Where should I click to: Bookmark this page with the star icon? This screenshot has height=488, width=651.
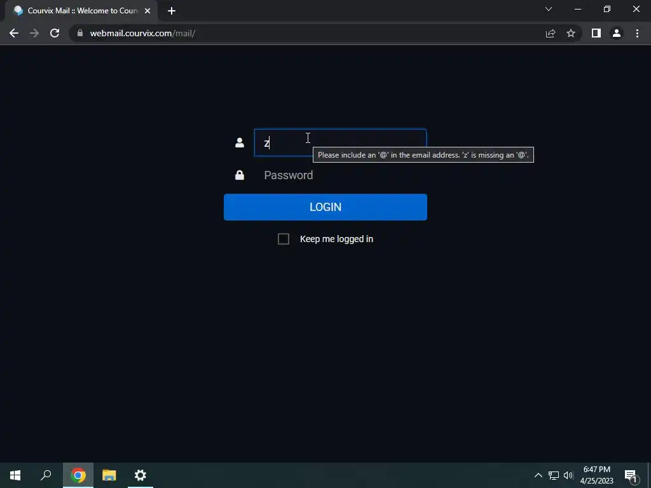(x=571, y=33)
